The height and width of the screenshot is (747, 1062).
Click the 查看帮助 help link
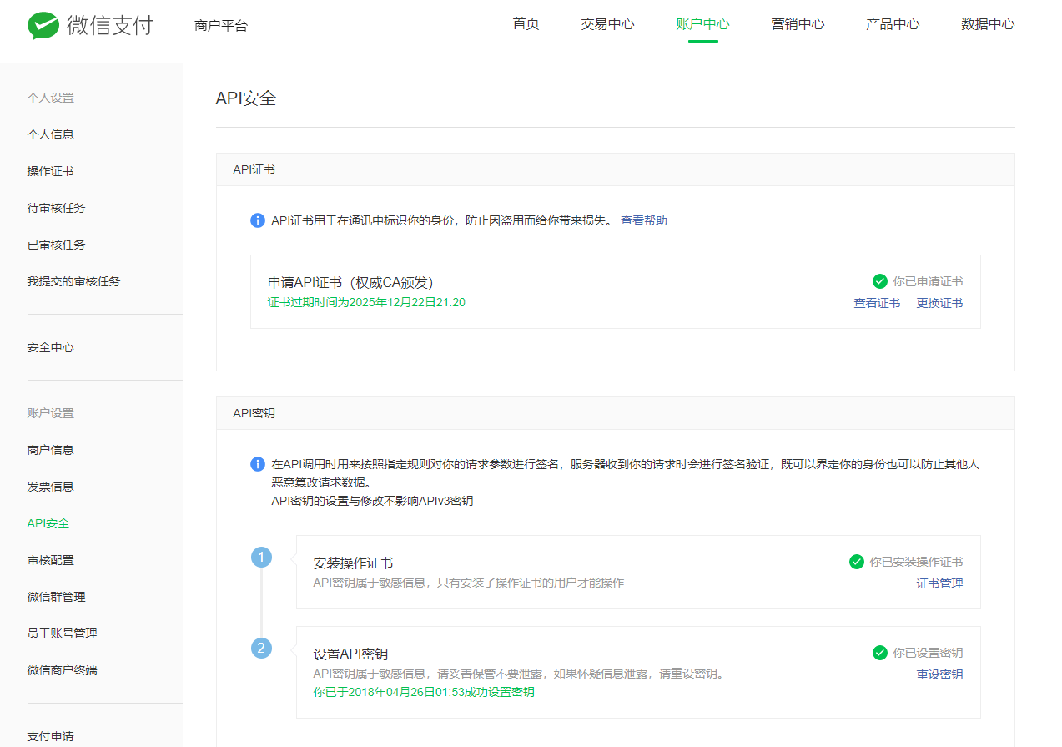(643, 220)
